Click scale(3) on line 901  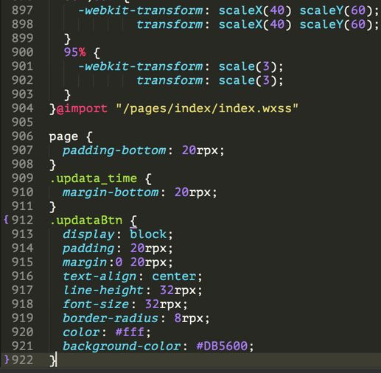click(248, 66)
